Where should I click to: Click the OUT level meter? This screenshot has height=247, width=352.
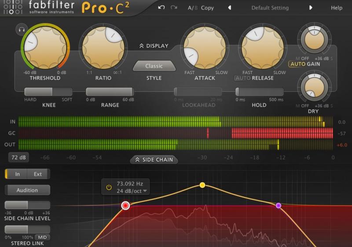click(x=176, y=144)
